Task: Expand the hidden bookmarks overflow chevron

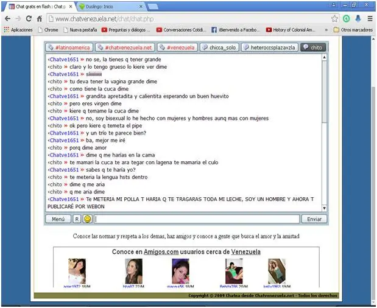Action: click(x=326, y=30)
